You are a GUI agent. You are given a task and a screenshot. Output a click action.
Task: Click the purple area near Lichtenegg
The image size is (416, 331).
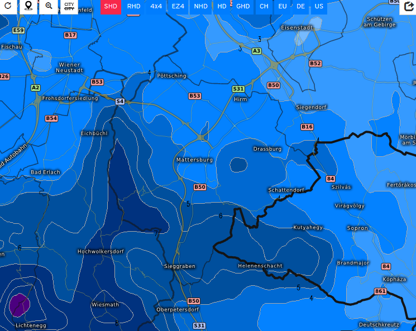tap(19, 305)
